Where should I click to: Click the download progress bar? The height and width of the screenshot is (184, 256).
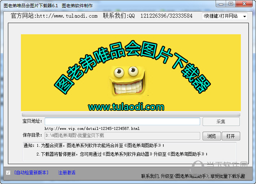pyautogui.click(x=131, y=115)
